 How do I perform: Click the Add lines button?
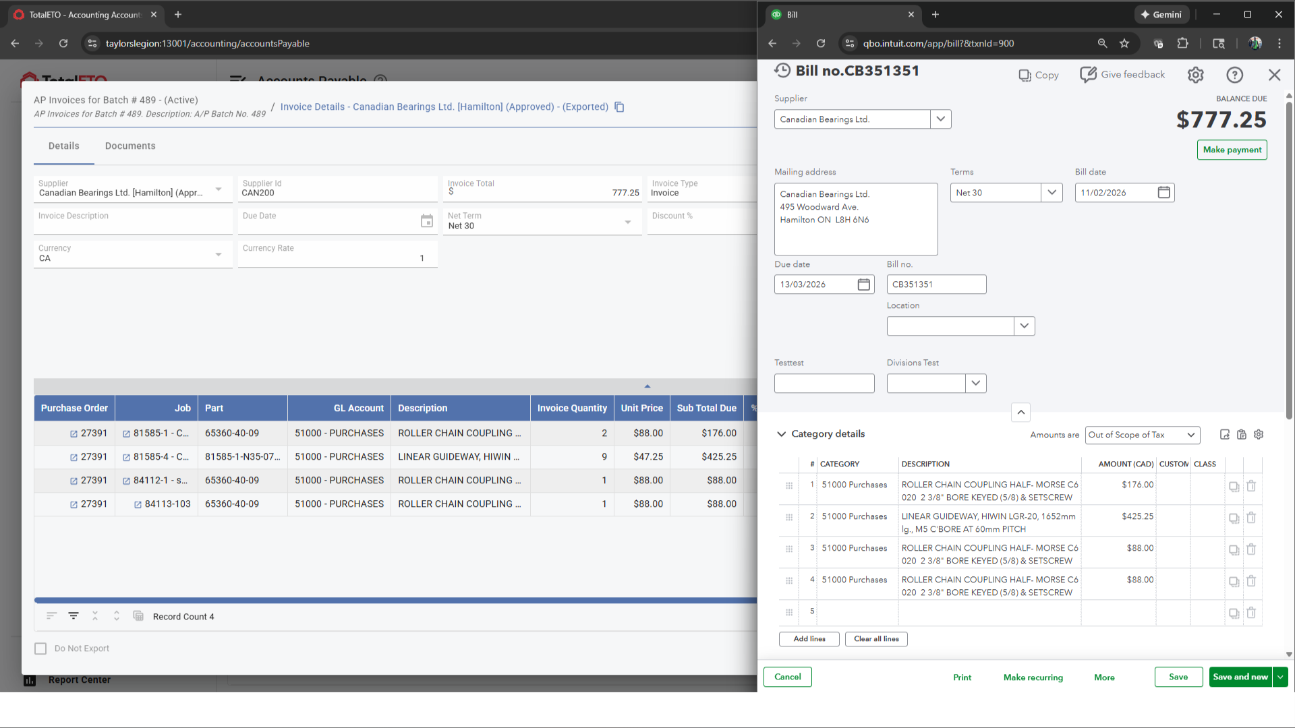809,639
